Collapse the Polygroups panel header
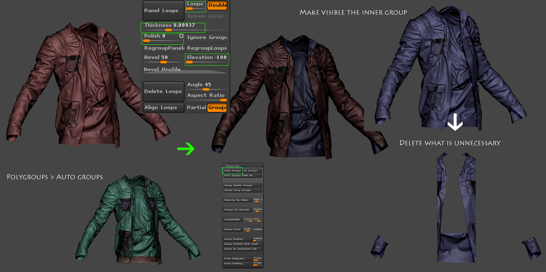 click(243, 166)
